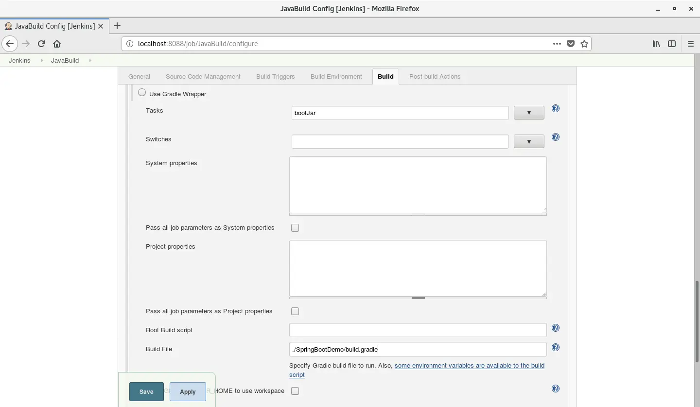Select the JavaBuild Config browser tab
This screenshot has width=700, height=407.
coord(53,26)
